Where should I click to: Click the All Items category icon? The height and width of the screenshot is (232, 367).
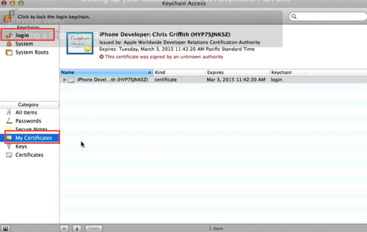[x=9, y=112]
